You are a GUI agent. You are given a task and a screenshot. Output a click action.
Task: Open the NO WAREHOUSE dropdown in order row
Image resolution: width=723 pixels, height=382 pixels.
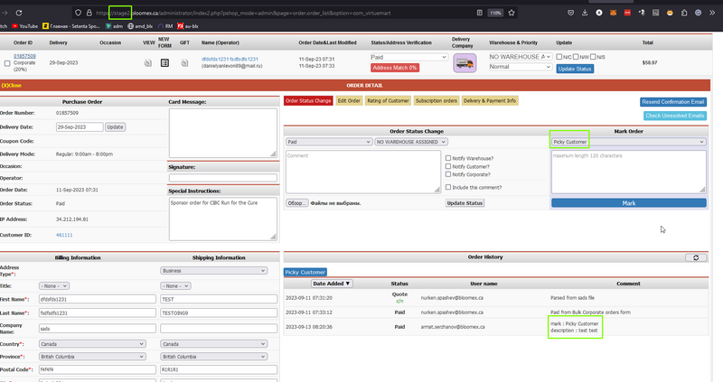(x=521, y=57)
